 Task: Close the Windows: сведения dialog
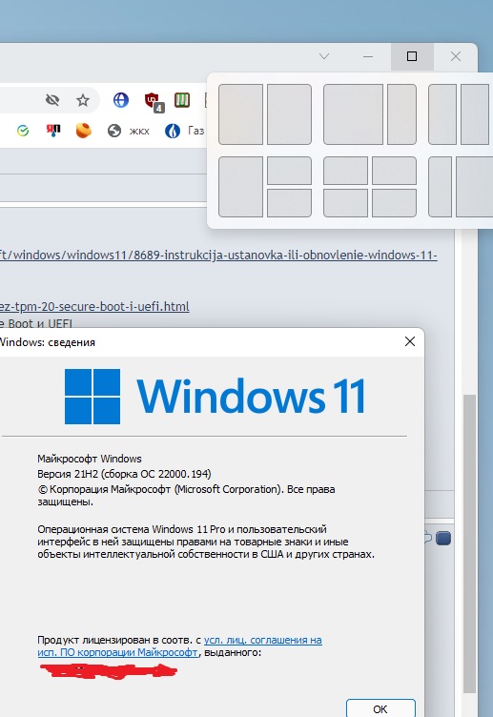[x=410, y=341]
